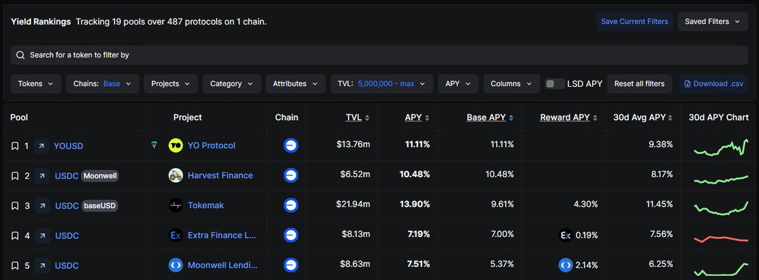Click the 4.30% Reward APY value

coord(585,204)
